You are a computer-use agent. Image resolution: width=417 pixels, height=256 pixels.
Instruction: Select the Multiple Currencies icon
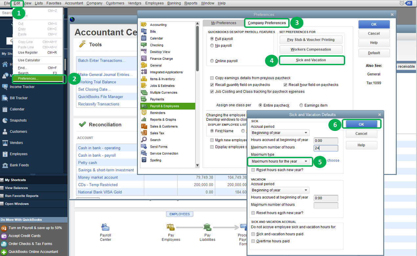click(143, 92)
